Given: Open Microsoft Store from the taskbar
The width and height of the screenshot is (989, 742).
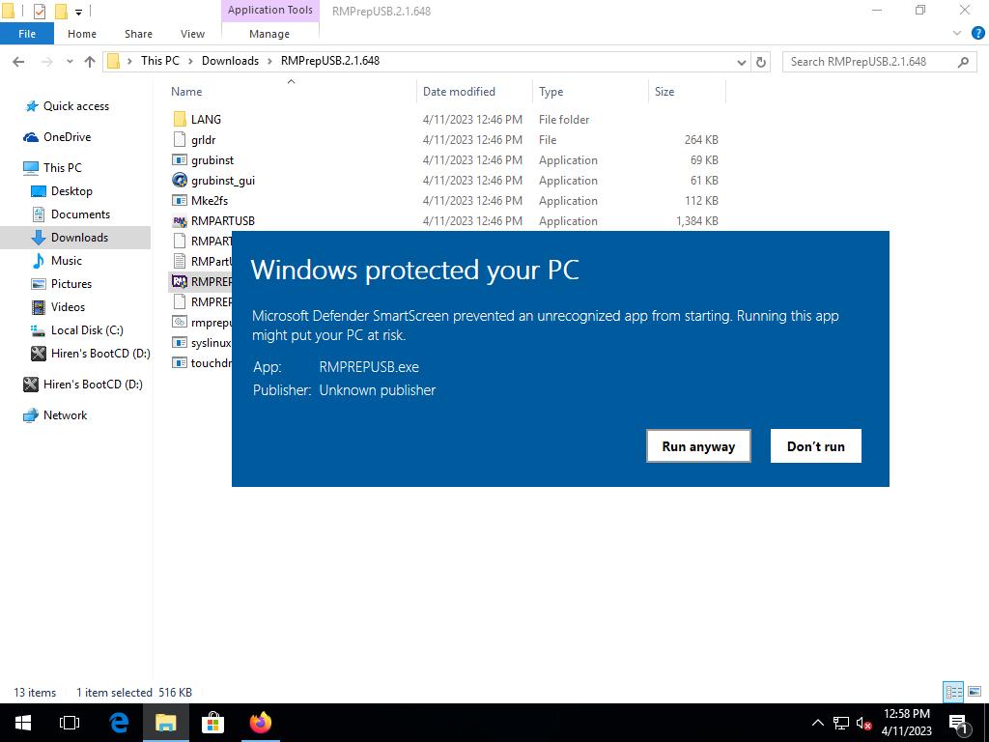Looking at the screenshot, I should (212, 723).
